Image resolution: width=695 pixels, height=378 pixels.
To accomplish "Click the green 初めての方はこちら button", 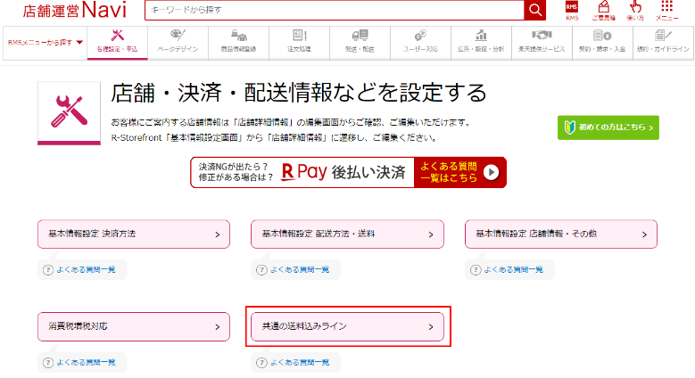I will click(608, 127).
